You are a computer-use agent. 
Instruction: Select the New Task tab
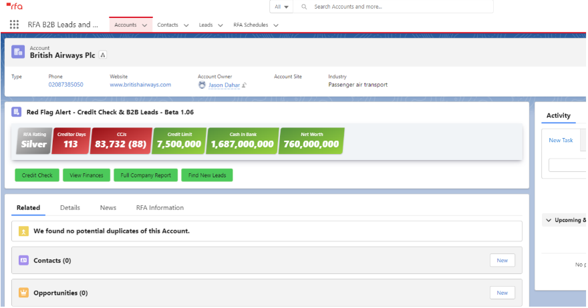pyautogui.click(x=561, y=141)
